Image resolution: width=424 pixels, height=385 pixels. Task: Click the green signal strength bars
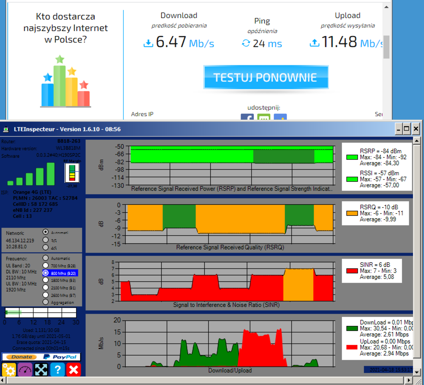tap(31, 174)
